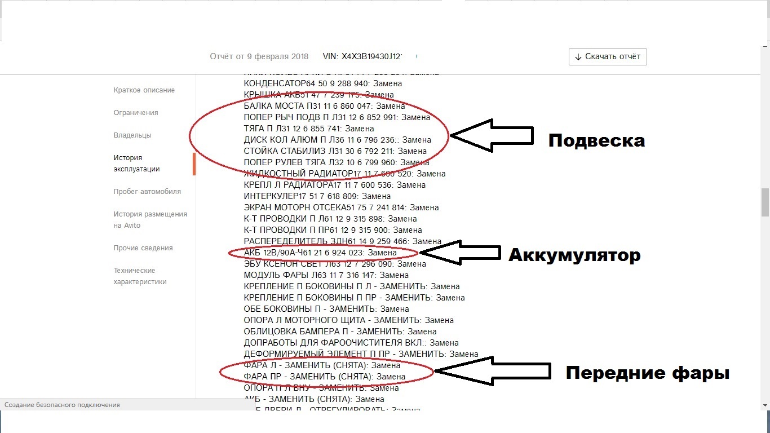This screenshot has width=770, height=433.
Task: Click the ЭБУ КСЕНОН СВЕТ Л line
Action: (335, 264)
